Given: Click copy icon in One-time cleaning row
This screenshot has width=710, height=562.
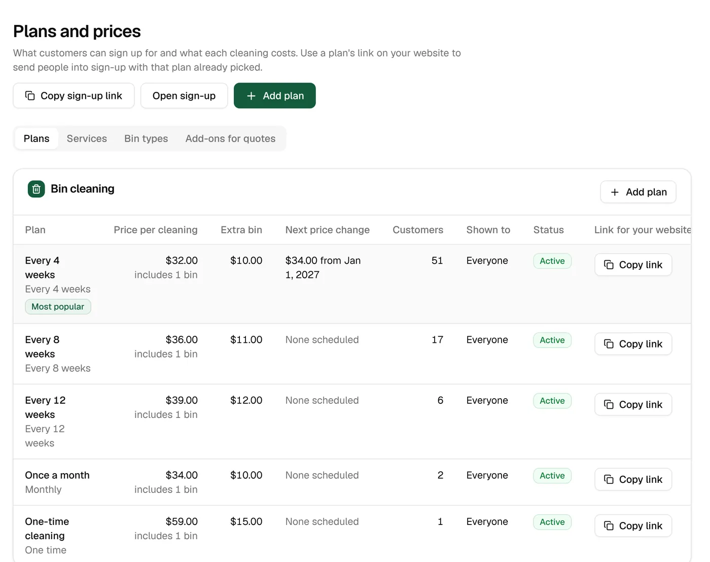Looking at the screenshot, I should 609,526.
